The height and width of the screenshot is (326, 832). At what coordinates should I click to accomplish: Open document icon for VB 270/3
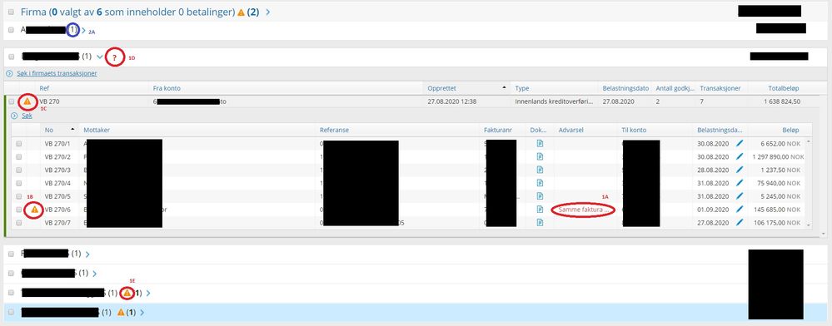(540, 170)
